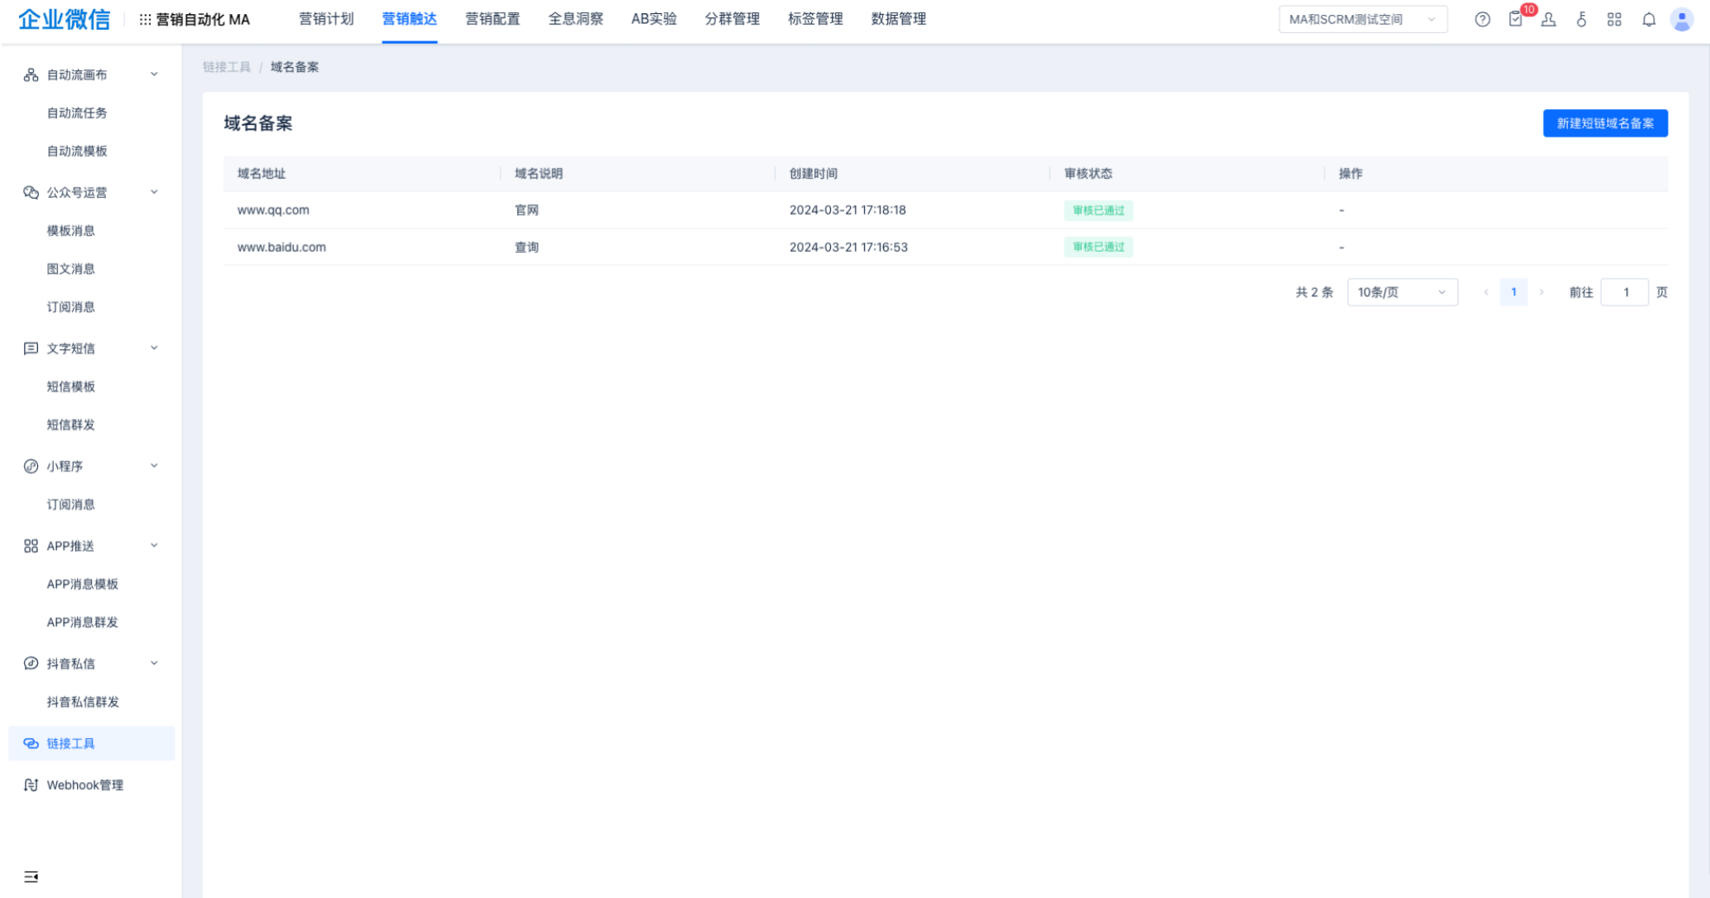Image resolution: width=1710 pixels, height=898 pixels.
Task: Open the MA和SCRM测试空间 workspace dropdown
Action: (x=1363, y=19)
